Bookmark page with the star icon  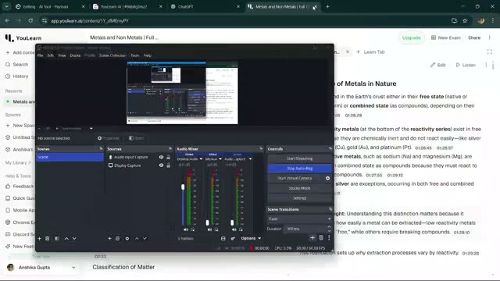pos(465,21)
